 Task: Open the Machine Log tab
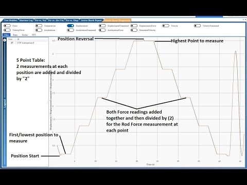[26, 21]
